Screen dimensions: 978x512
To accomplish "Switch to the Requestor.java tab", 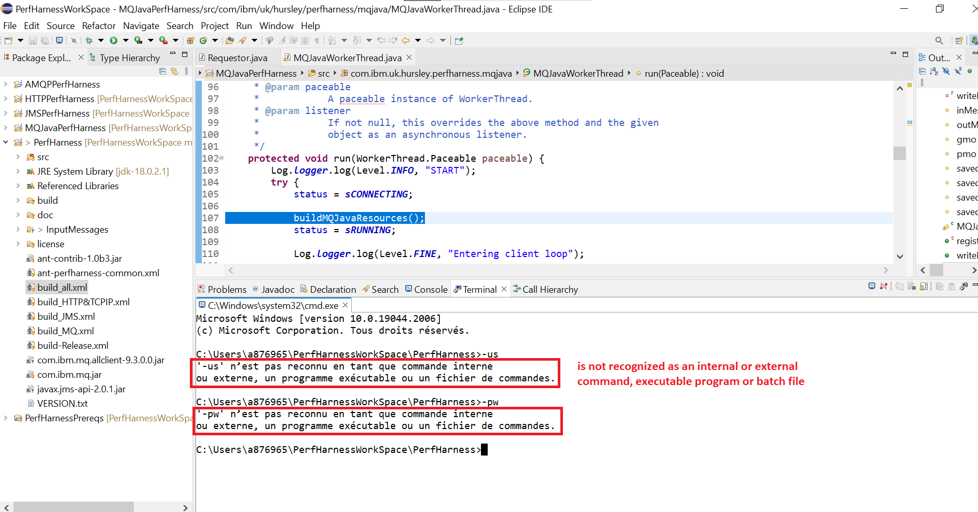I will coord(237,58).
